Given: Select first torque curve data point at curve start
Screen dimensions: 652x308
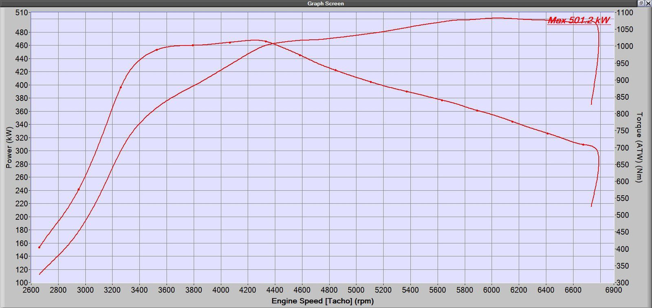Looking at the screenshot, I should [40, 247].
